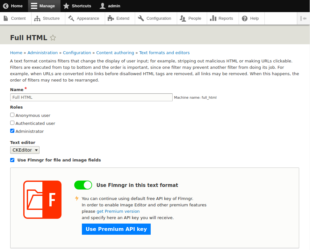Click the Extend puzzle piece icon
This screenshot has height=250, width=310.
[111, 18]
